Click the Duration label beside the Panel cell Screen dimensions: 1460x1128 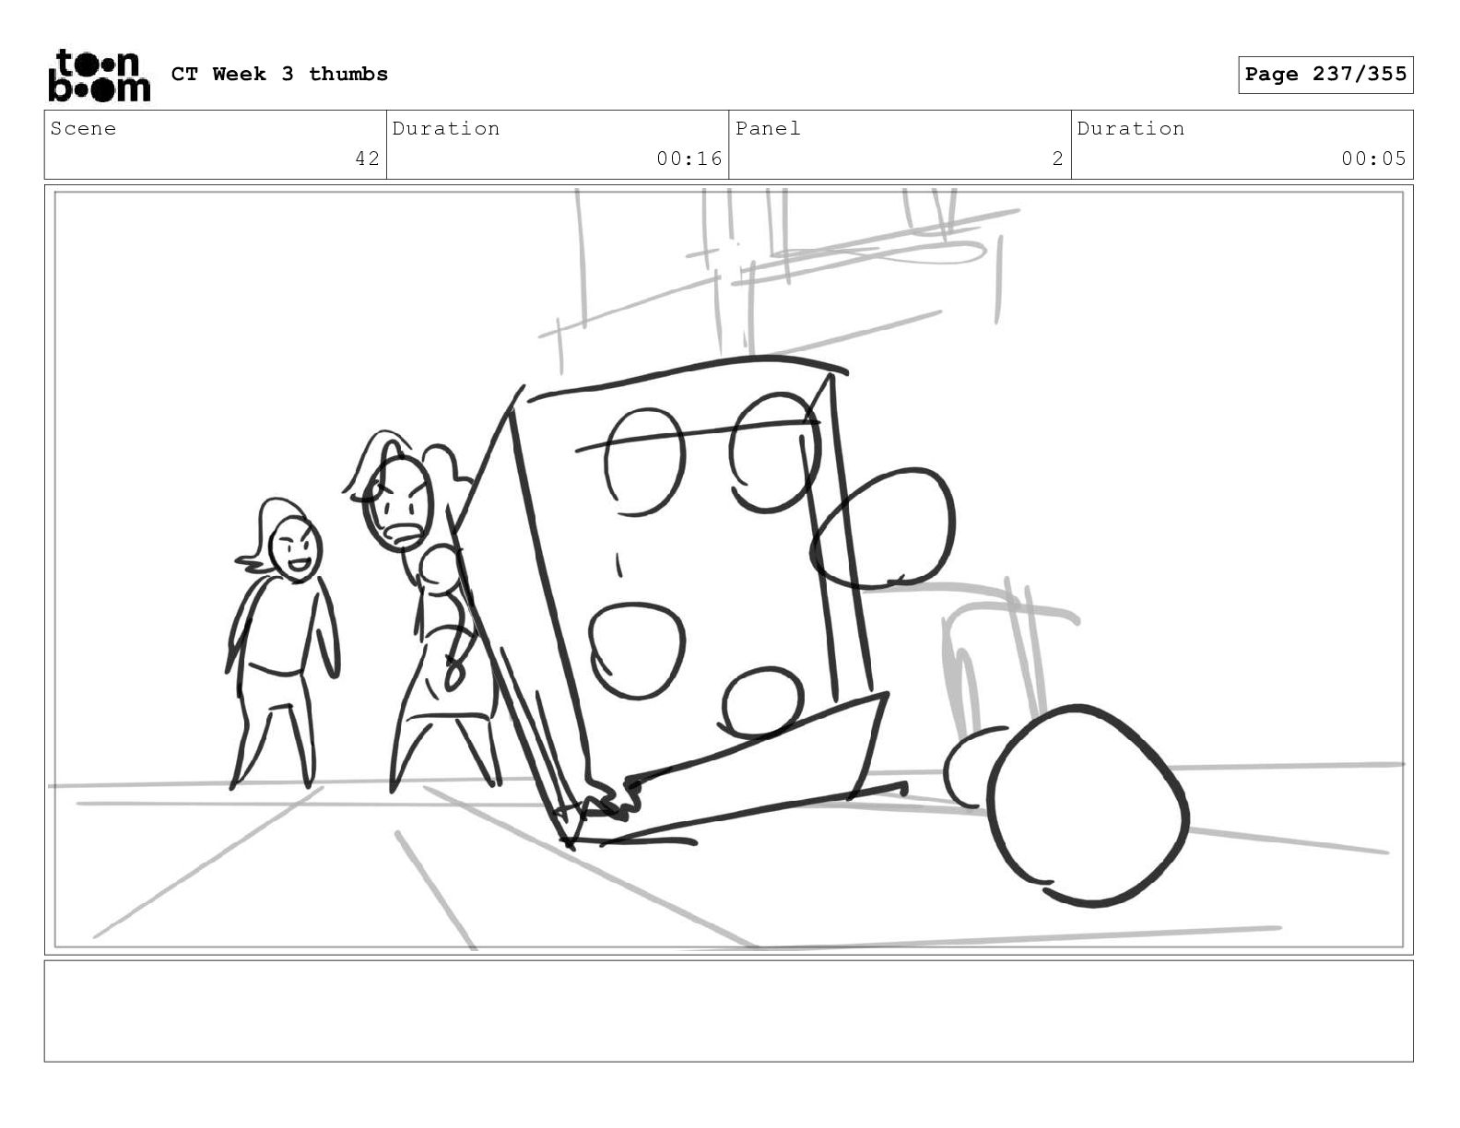[1131, 128]
